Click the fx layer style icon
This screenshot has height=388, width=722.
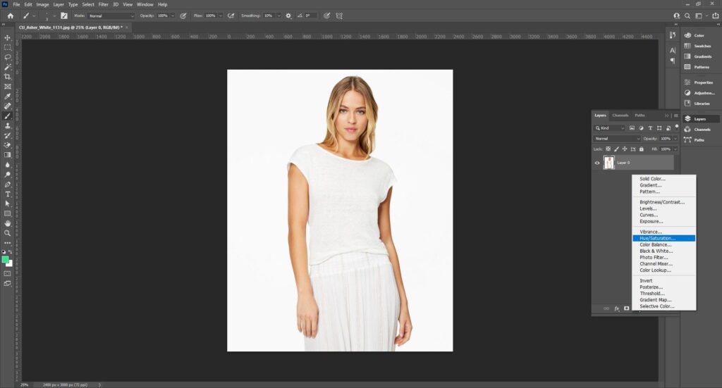tap(616, 308)
